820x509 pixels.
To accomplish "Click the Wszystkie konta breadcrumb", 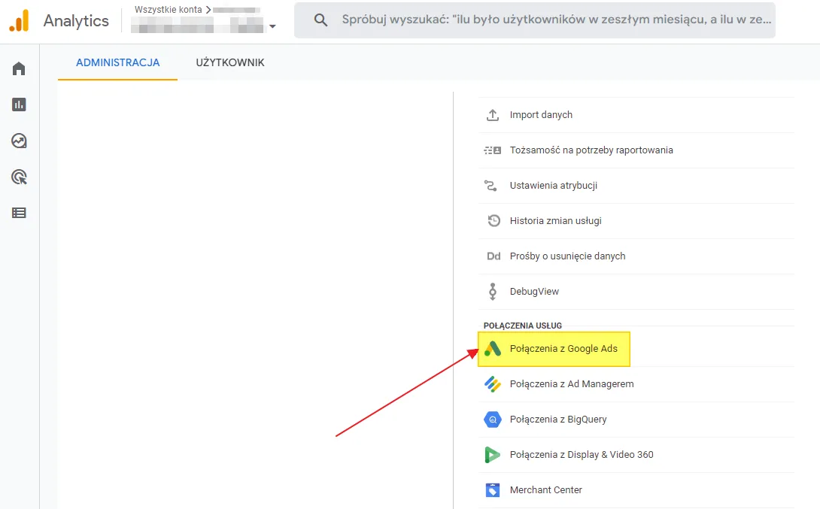I will pos(168,10).
